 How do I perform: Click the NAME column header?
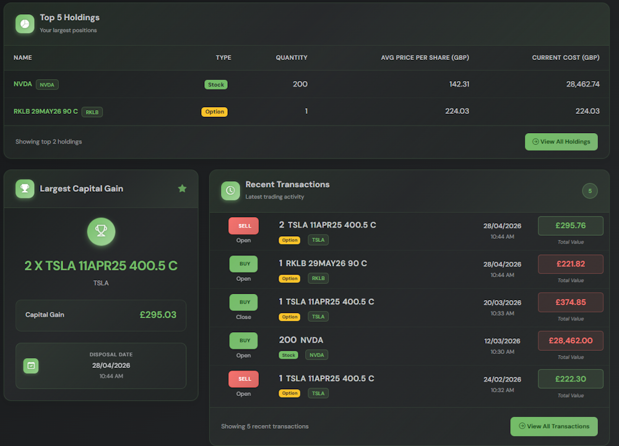point(23,58)
